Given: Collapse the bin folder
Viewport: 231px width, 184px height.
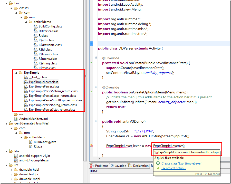Looking at the screenshot, I should [x=6, y=4].
